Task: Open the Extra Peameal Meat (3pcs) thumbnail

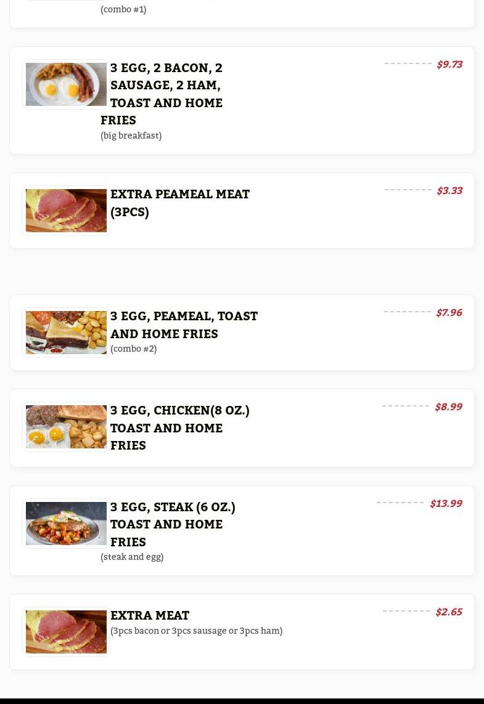Action: click(x=66, y=211)
